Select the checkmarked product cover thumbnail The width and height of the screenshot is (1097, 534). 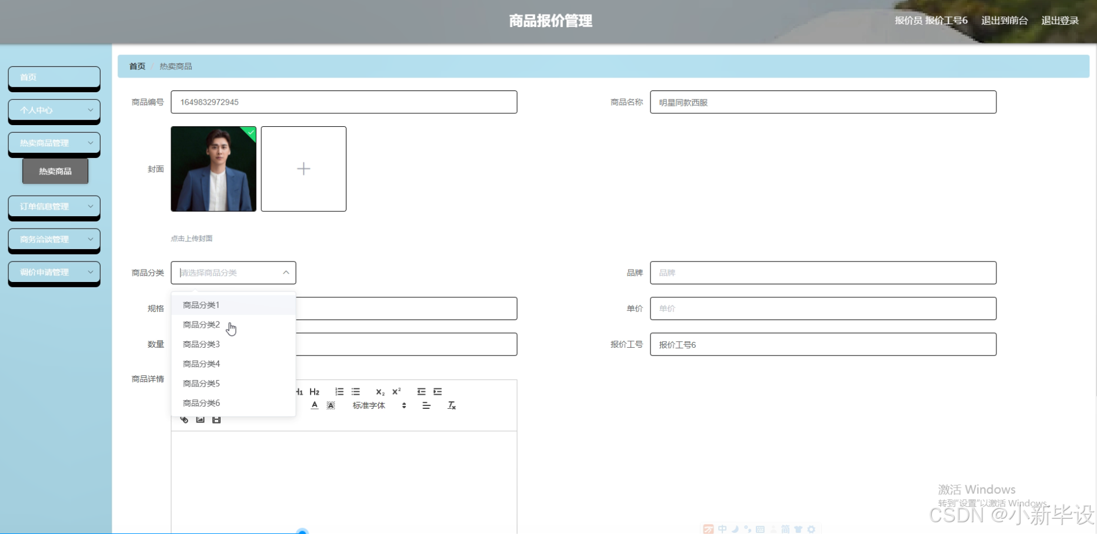point(213,169)
